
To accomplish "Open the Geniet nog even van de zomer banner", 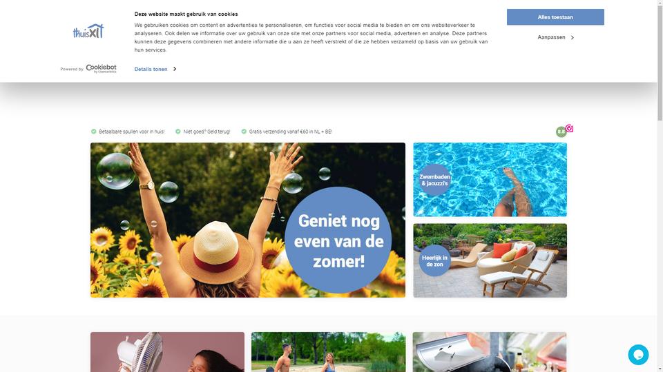I will pos(248,220).
